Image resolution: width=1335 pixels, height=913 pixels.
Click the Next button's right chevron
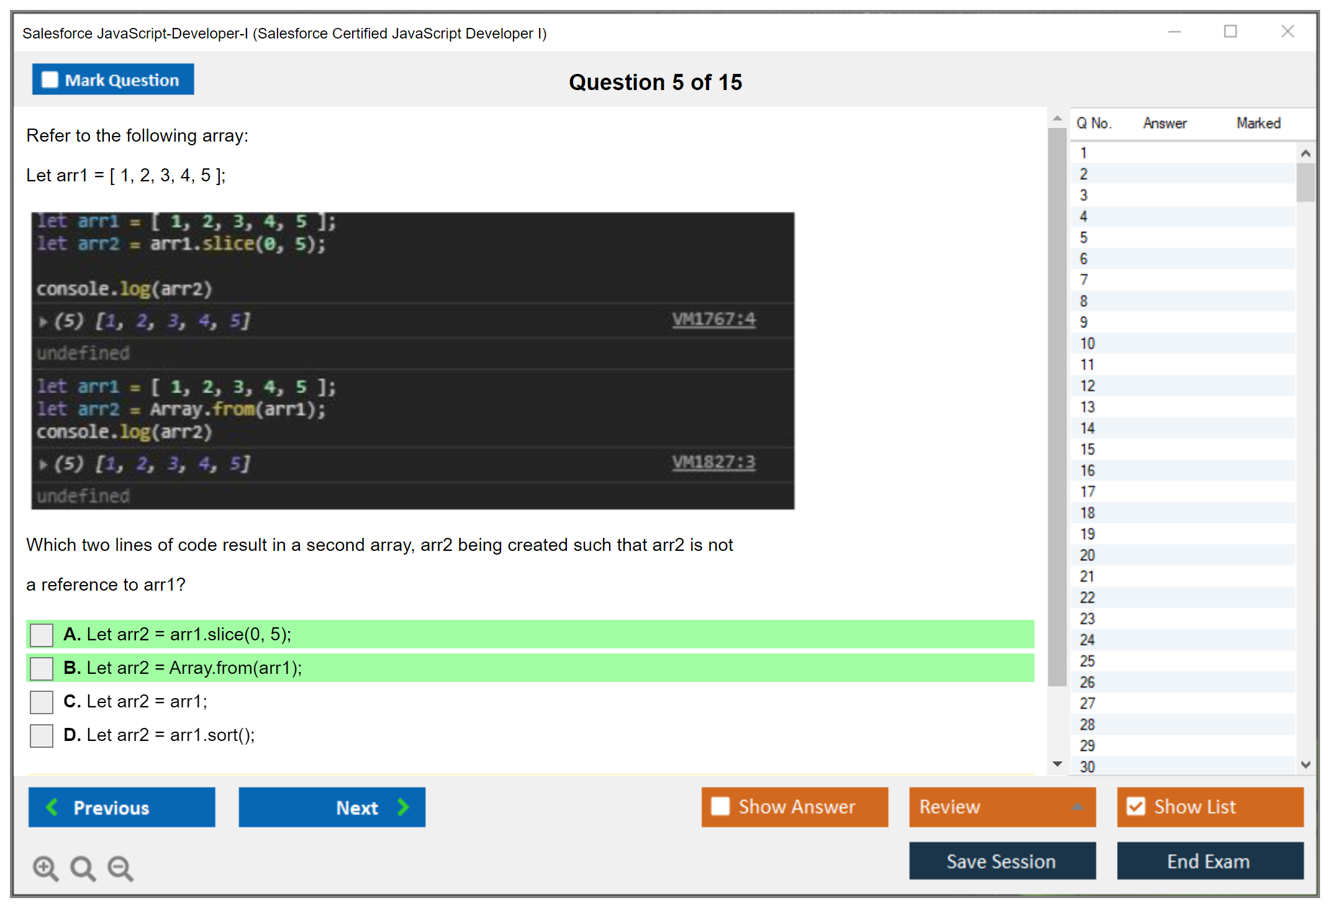(404, 807)
